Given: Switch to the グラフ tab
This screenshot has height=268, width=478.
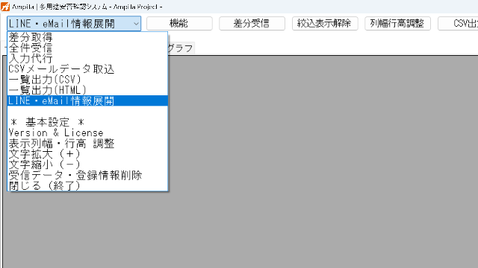Looking at the screenshot, I should coord(181,48).
